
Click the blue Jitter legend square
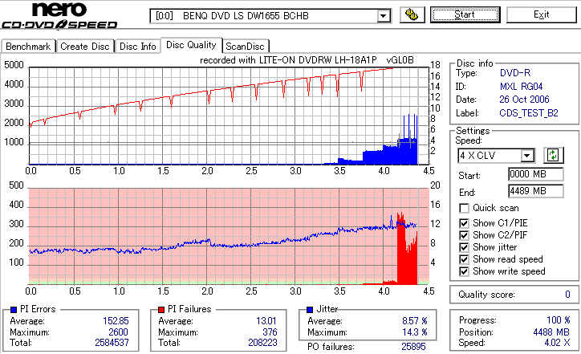310,310
